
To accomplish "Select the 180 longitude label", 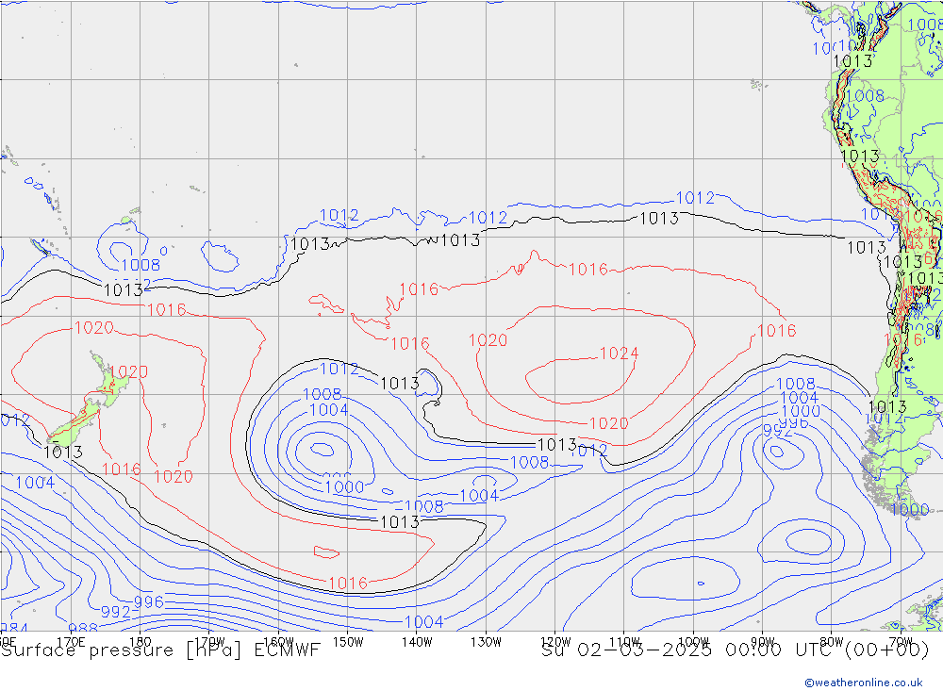I will point(140,642).
